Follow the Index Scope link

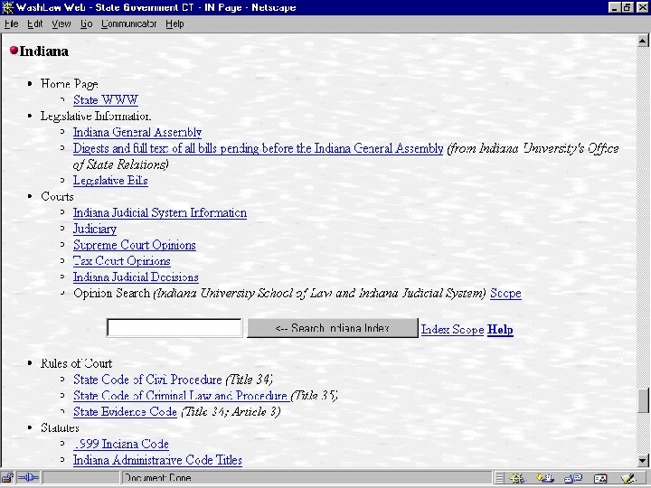pyautogui.click(x=453, y=330)
